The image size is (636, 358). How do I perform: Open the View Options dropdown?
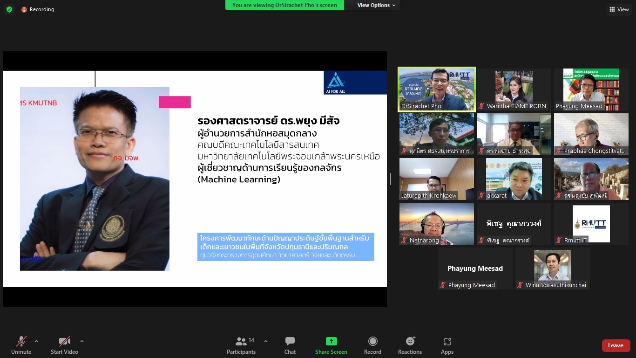[376, 5]
